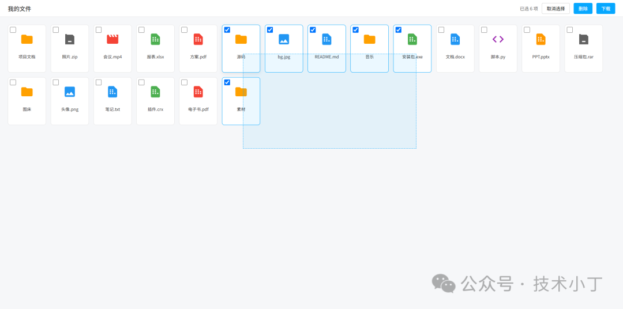Click the 会议.mp4 video file icon
The height and width of the screenshot is (309, 623).
tap(112, 39)
